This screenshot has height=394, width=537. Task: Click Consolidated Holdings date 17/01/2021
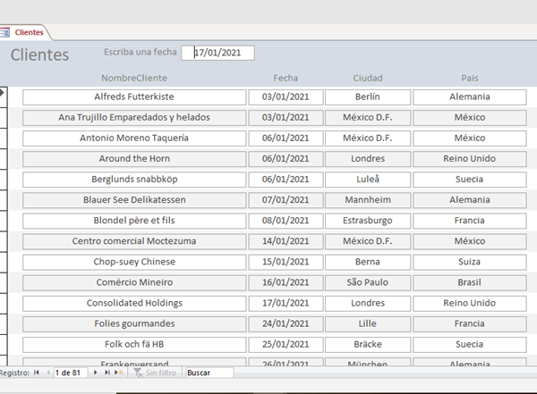(x=284, y=303)
